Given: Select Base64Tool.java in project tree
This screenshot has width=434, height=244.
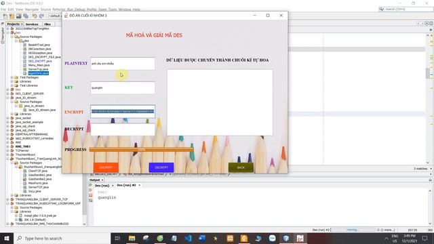Looking at the screenshot, I should pos(39,45).
